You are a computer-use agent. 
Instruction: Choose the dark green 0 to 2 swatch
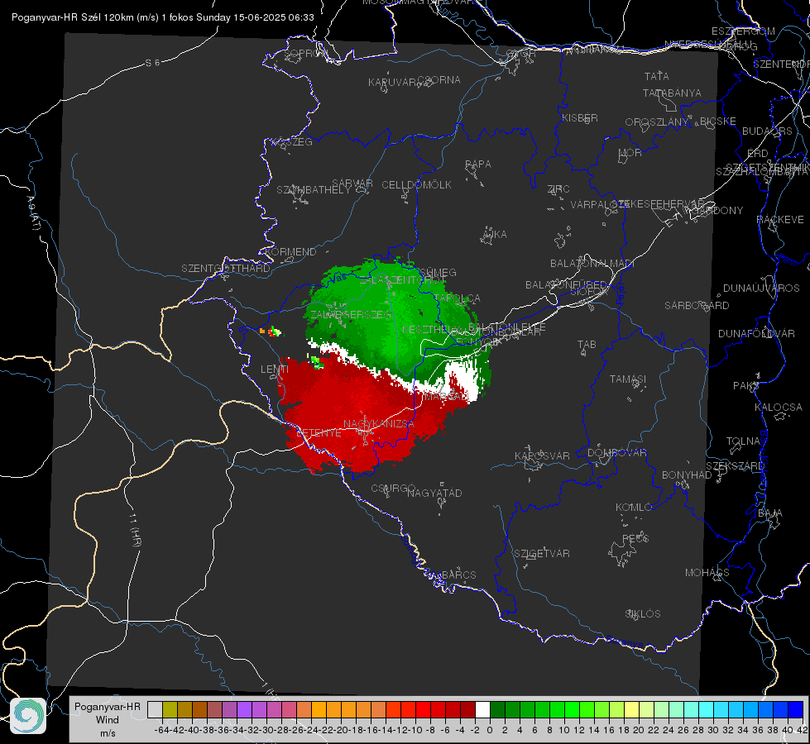(x=497, y=709)
